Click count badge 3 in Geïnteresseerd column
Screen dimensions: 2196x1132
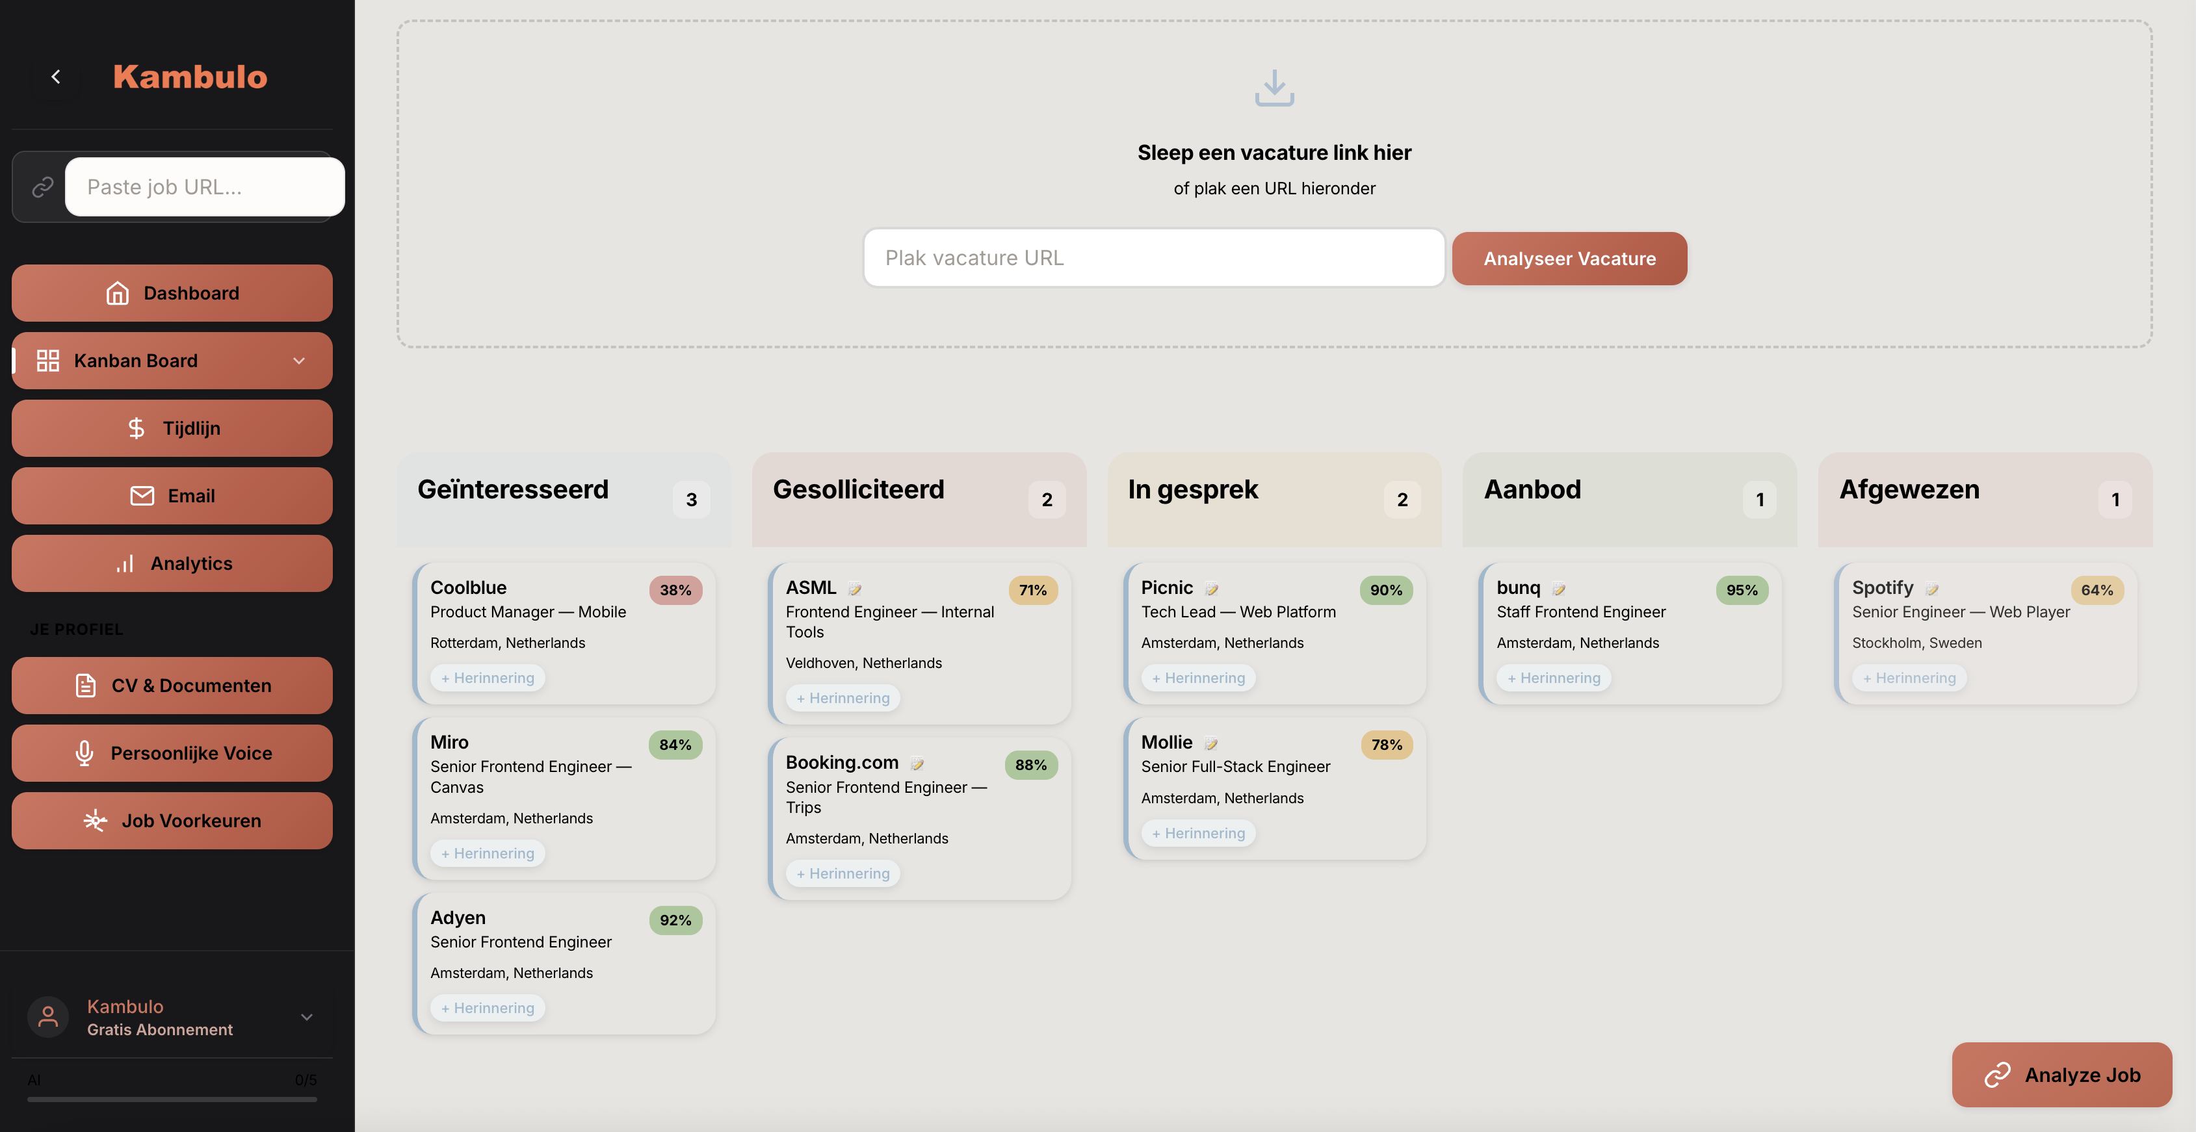(691, 500)
